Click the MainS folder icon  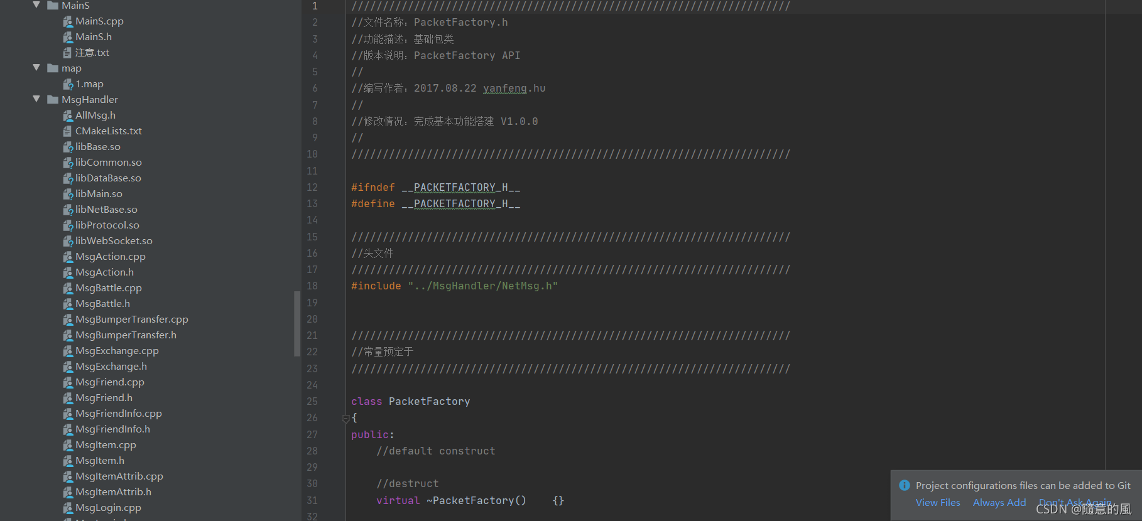coord(53,5)
